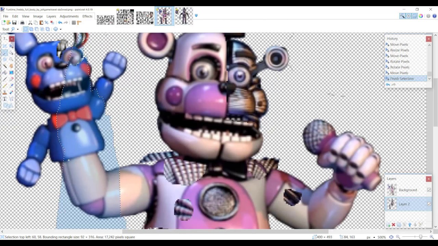Open the View menu
Viewport: 438px width, 246px height.
[26, 16]
